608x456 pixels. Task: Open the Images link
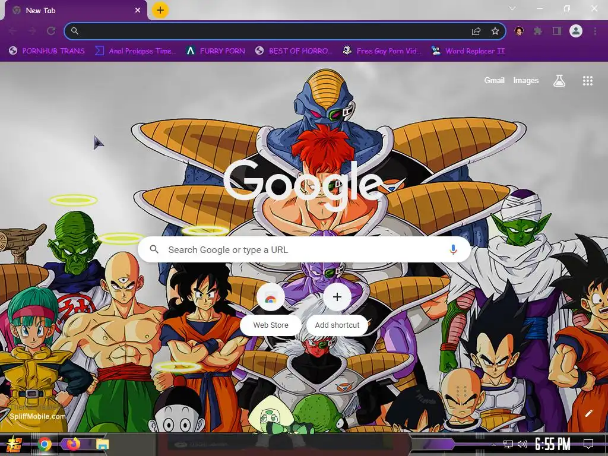526,80
